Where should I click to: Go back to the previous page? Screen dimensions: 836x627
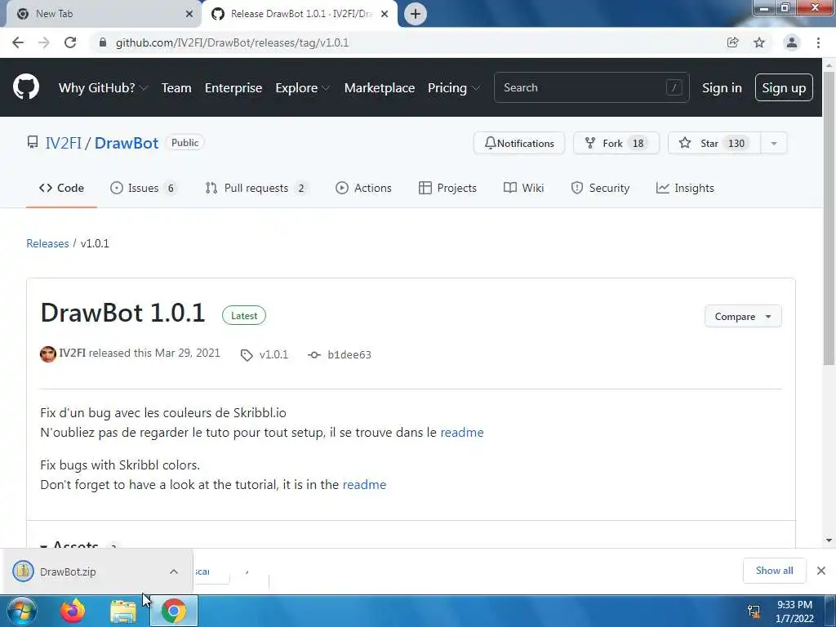18,42
